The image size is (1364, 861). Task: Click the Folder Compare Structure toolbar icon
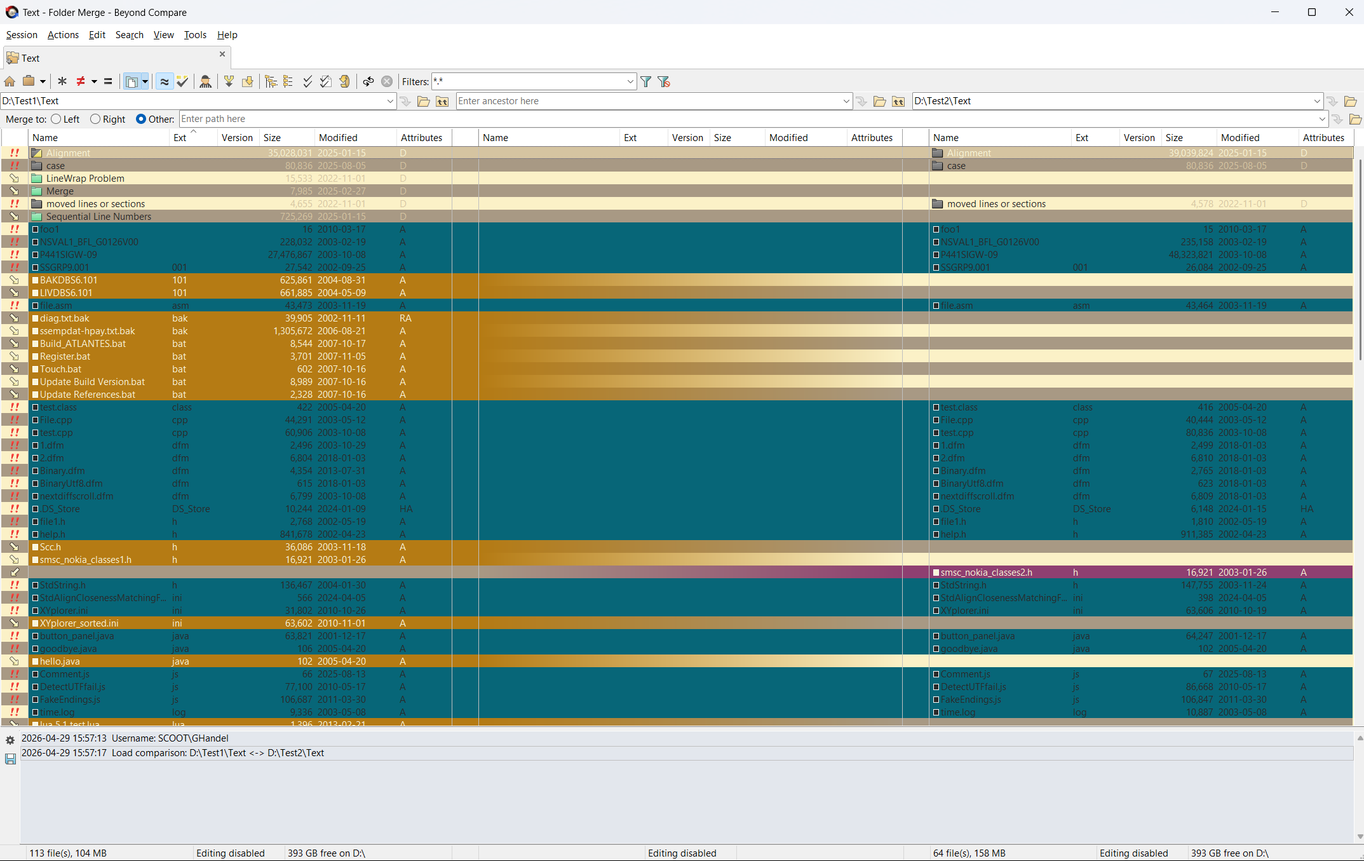132,81
